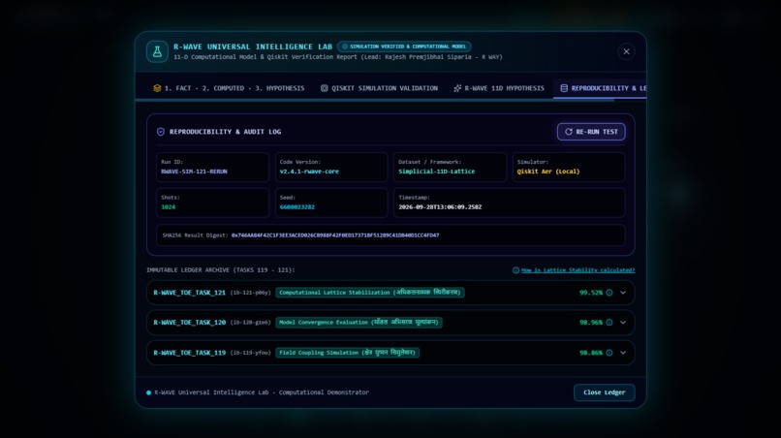The width and height of the screenshot is (781, 438).
Task: Click the lab flask icon in header
Action: [157, 51]
